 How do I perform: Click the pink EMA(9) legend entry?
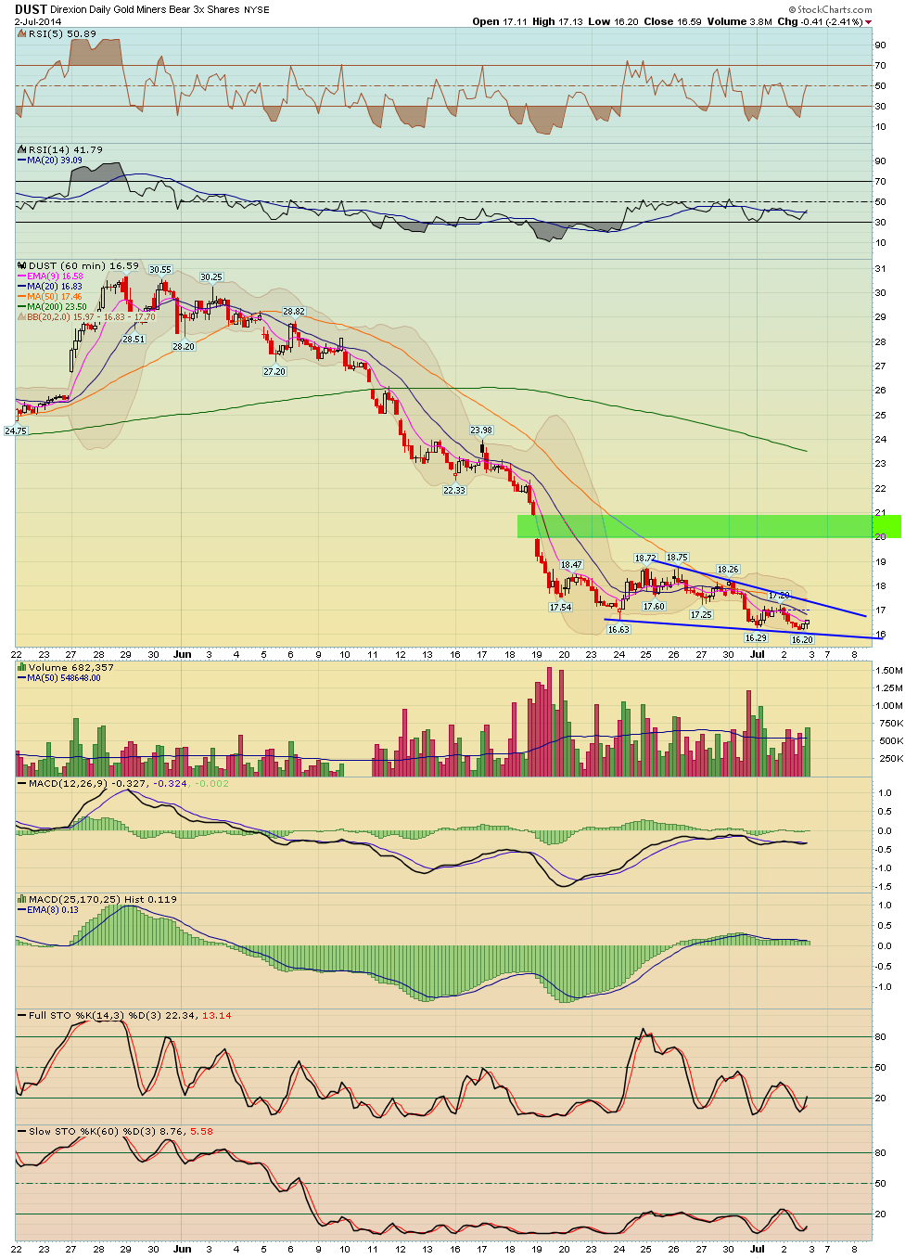point(54,276)
